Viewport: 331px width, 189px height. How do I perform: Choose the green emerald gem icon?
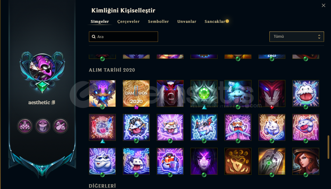tap(204, 93)
